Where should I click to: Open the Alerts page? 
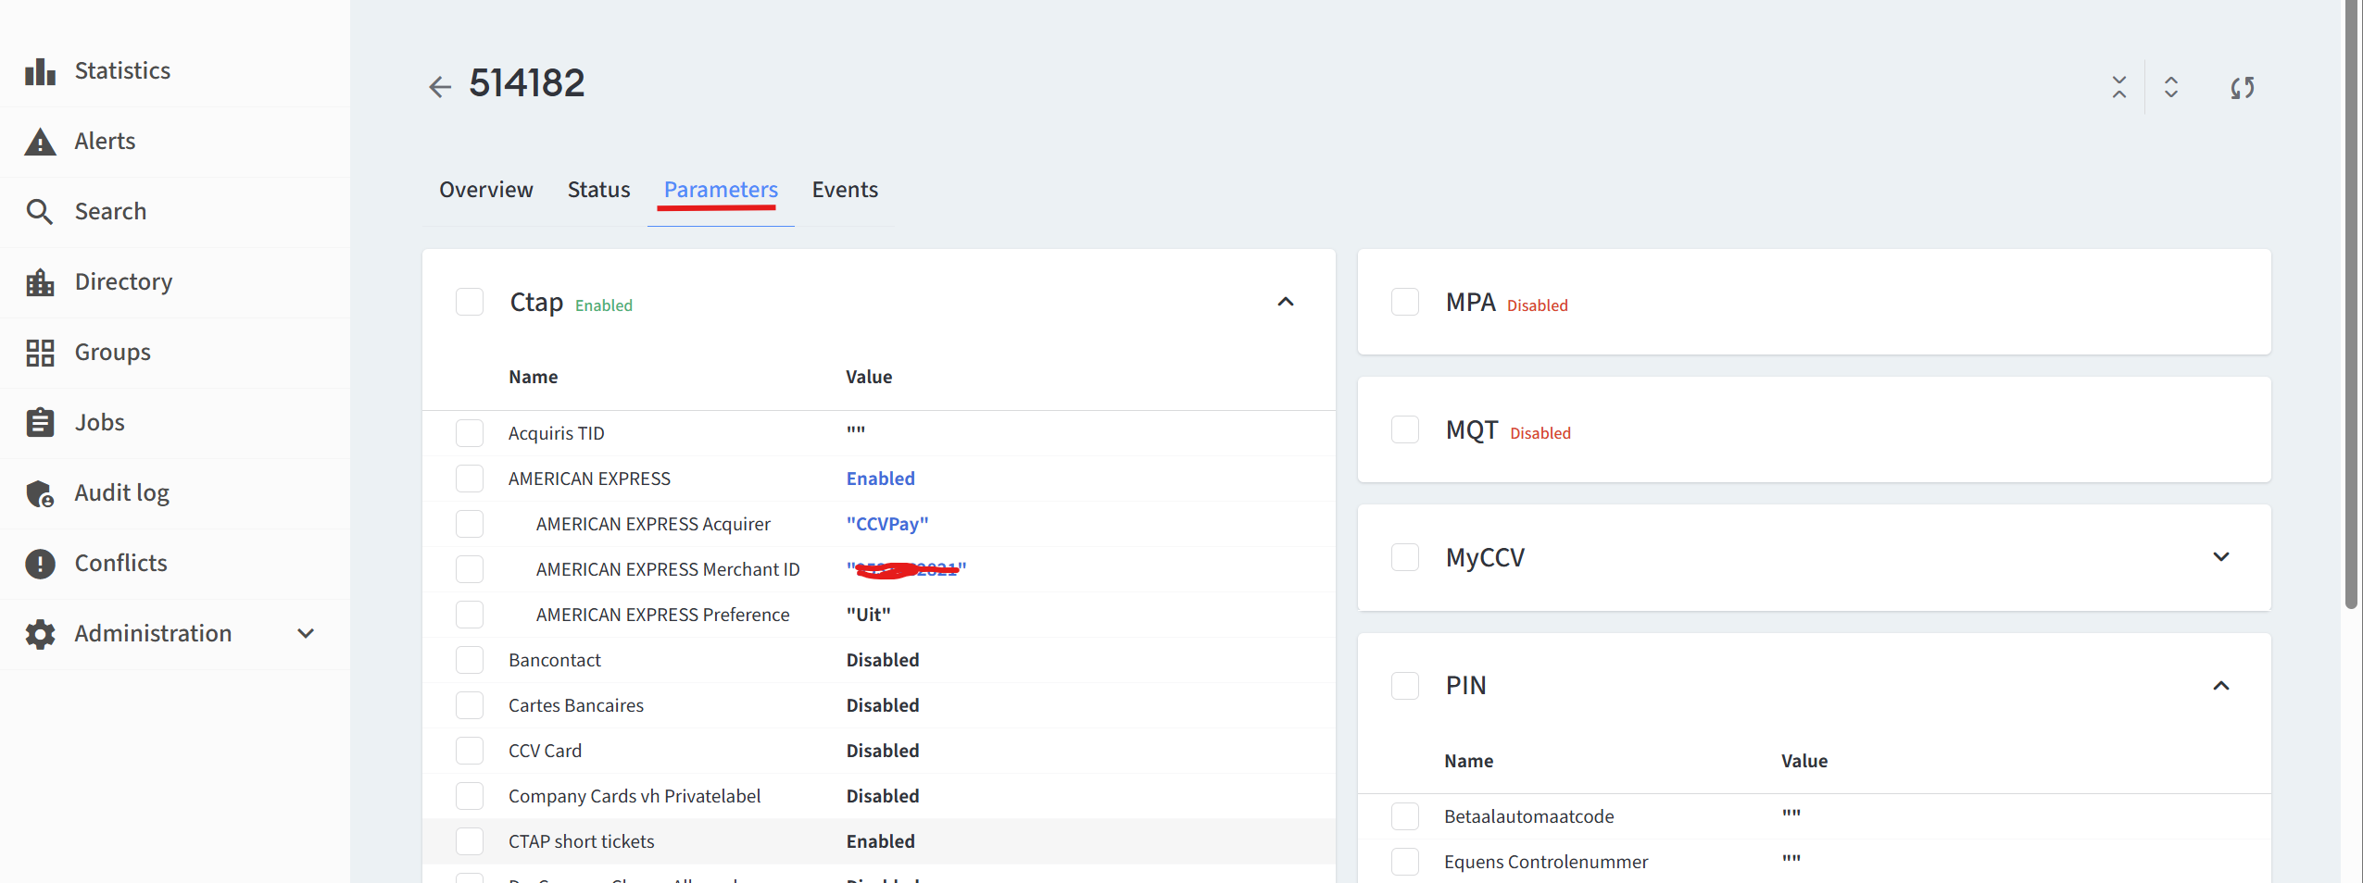105,142
